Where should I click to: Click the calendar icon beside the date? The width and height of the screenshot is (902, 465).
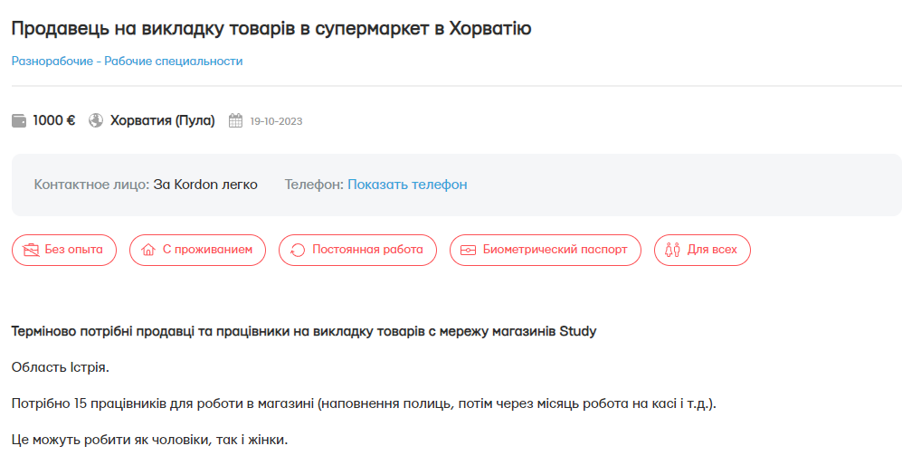click(236, 120)
